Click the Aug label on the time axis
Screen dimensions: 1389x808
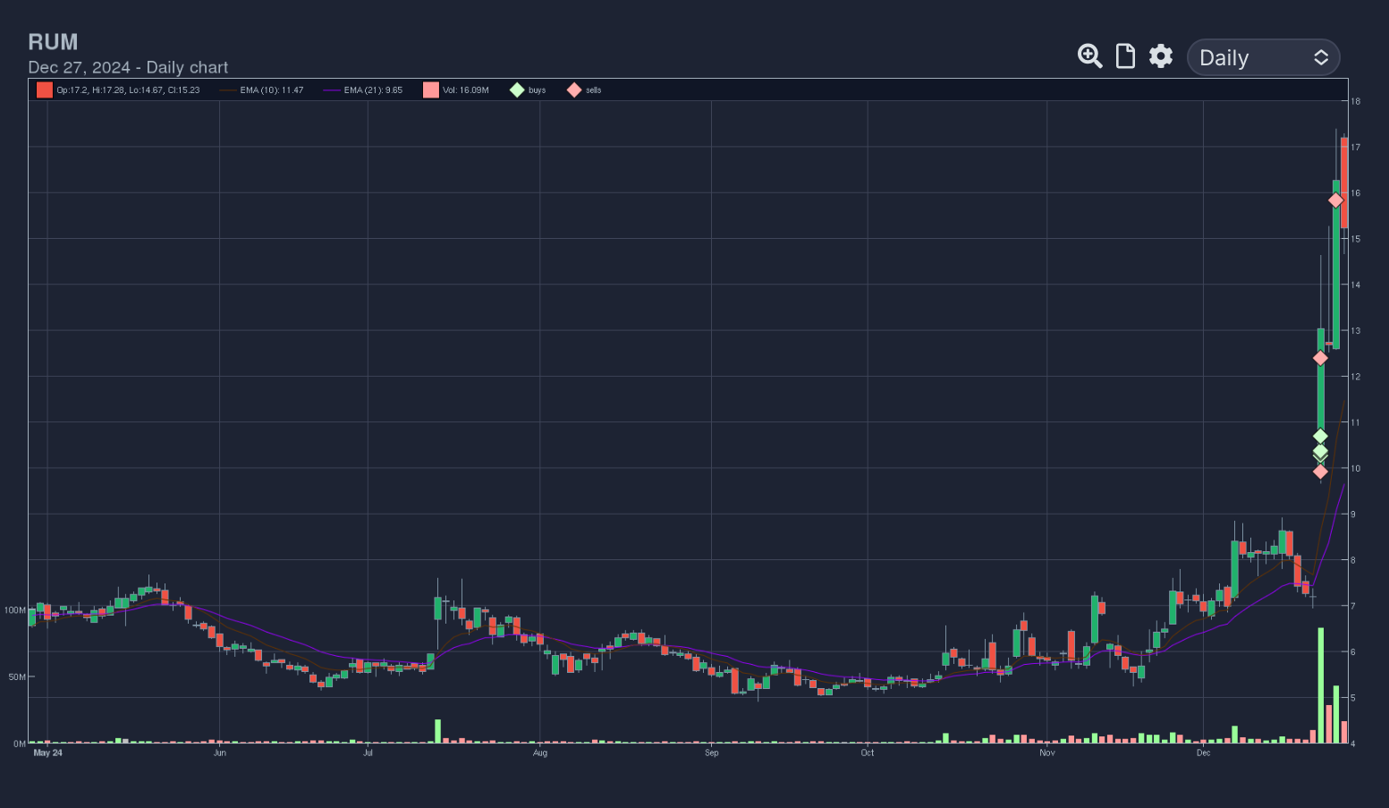tap(540, 753)
